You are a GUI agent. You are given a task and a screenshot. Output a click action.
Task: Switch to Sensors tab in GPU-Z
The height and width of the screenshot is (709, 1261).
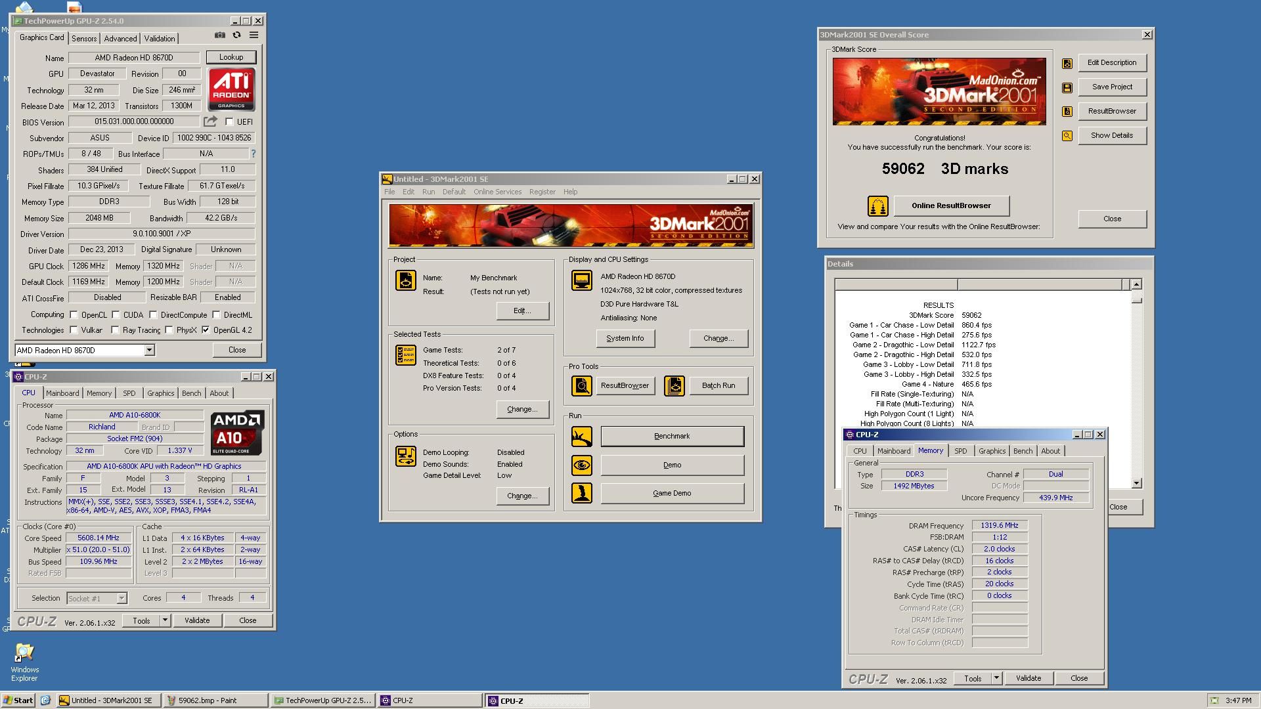pos(84,39)
